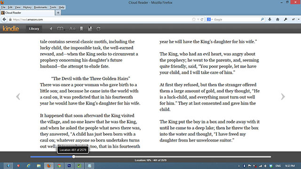Open the Tools menu
Image resolution: width=301 pixels, height=169 pixels.
53,8
